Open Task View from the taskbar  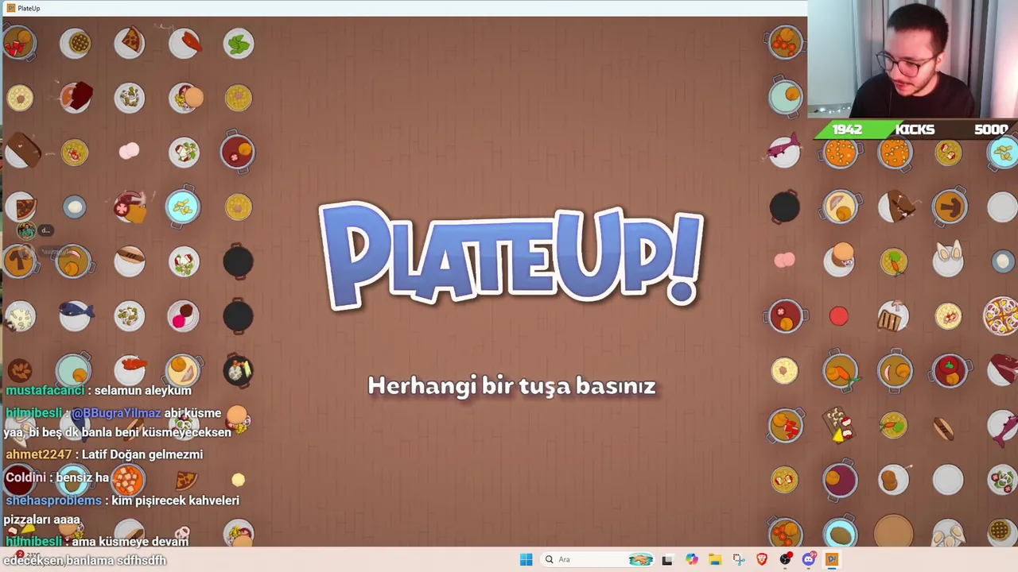666,559
